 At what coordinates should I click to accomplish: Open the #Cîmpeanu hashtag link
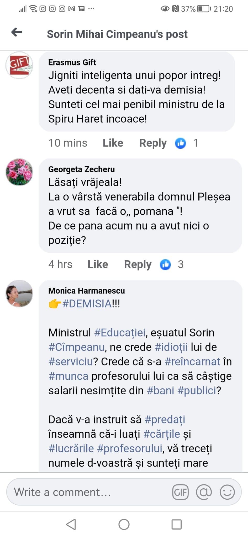tap(77, 347)
